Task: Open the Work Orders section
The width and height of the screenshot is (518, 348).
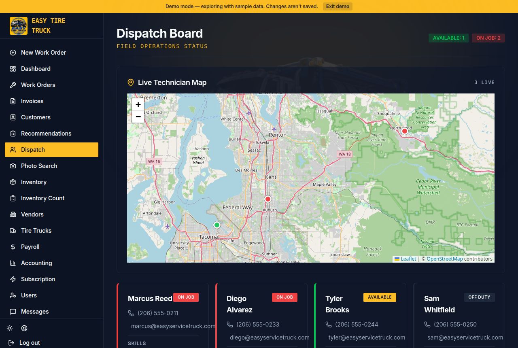Action: (x=51, y=85)
